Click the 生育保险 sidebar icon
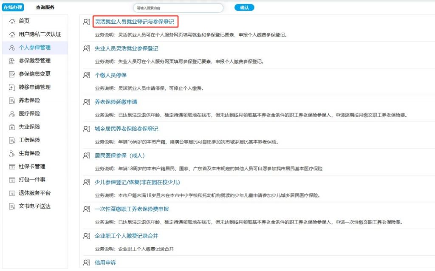 [x=12, y=153]
